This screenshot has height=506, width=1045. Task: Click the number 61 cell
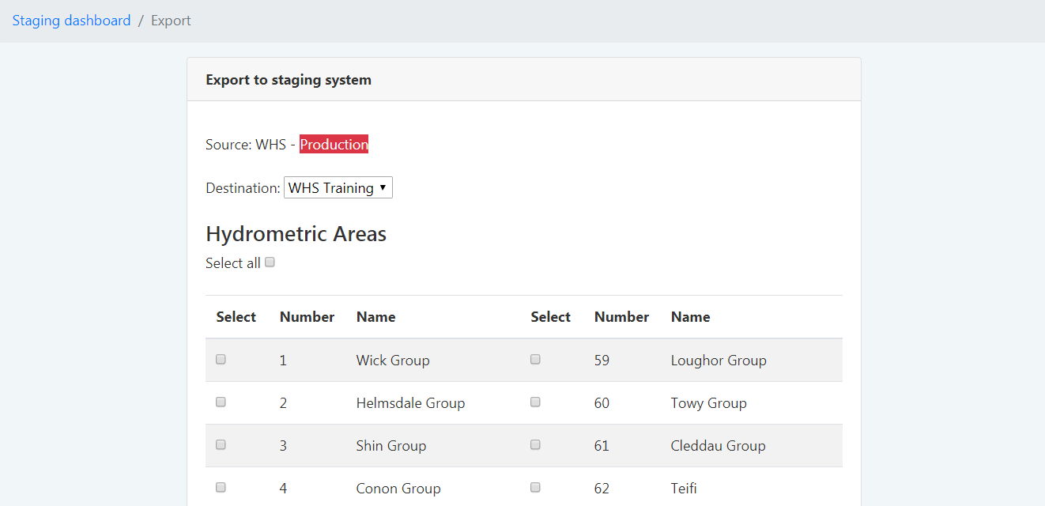602,446
